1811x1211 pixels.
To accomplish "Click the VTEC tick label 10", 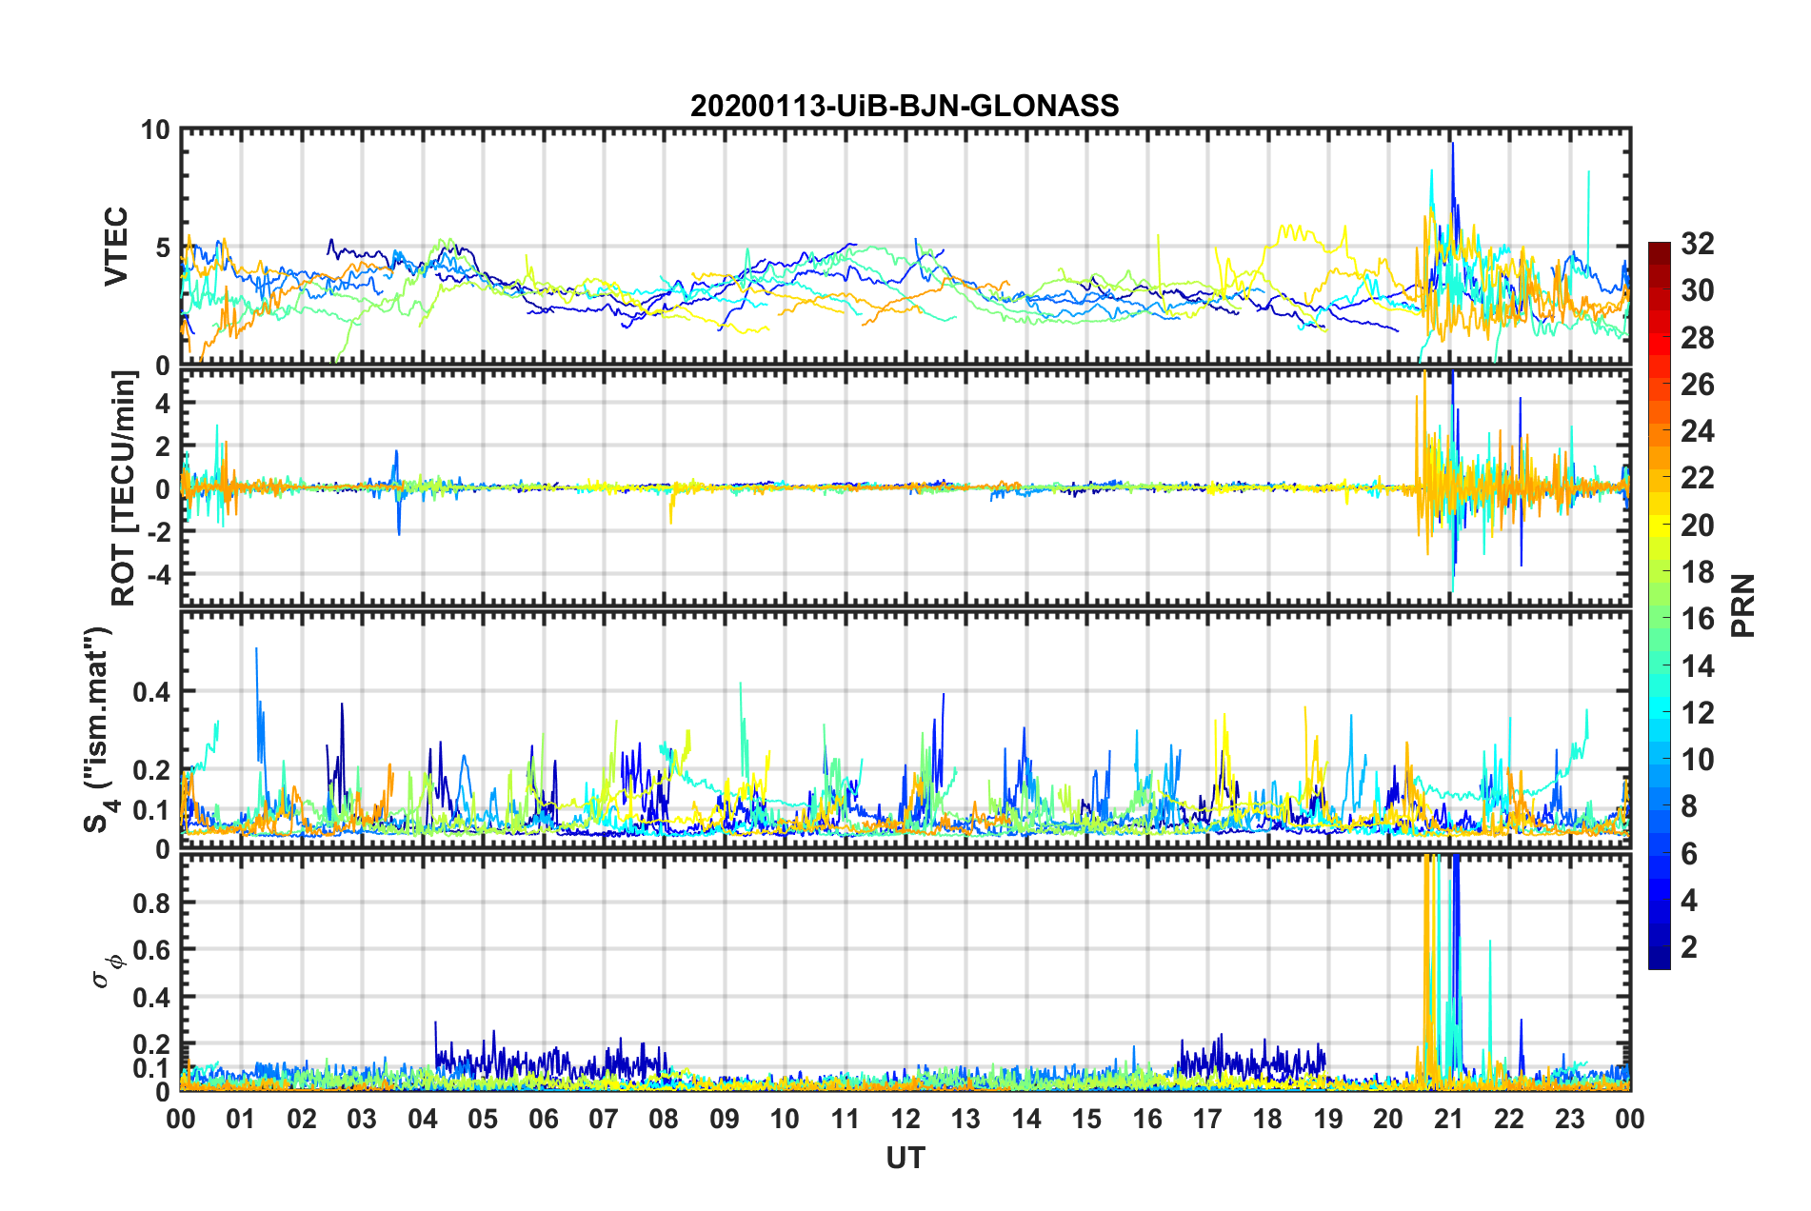I will 155,129.
